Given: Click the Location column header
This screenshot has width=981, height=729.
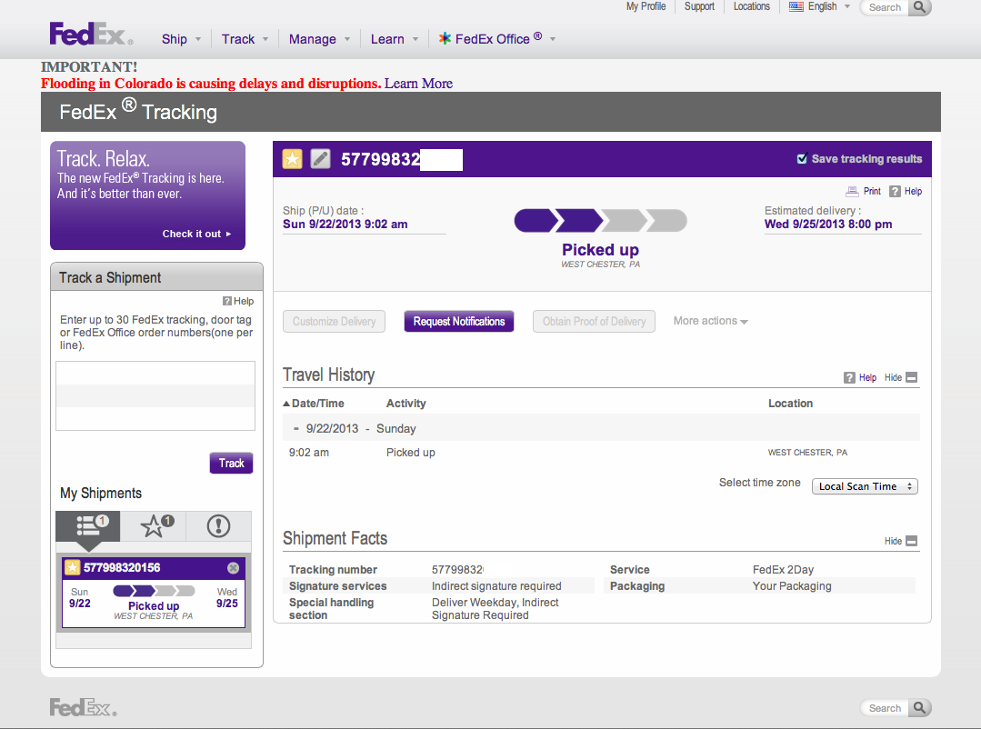Looking at the screenshot, I should [790, 404].
